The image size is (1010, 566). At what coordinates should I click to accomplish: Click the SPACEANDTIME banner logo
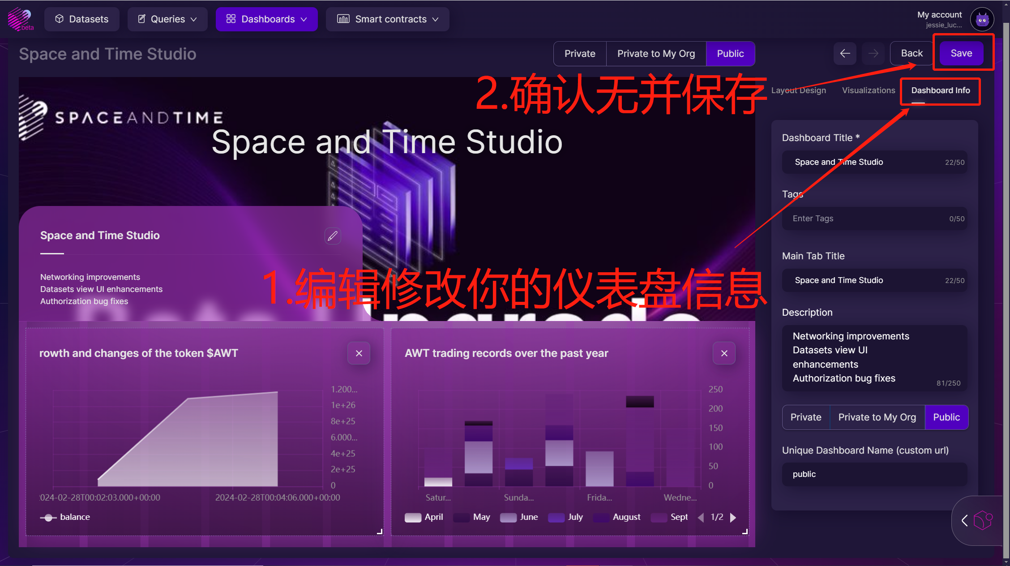(121, 117)
